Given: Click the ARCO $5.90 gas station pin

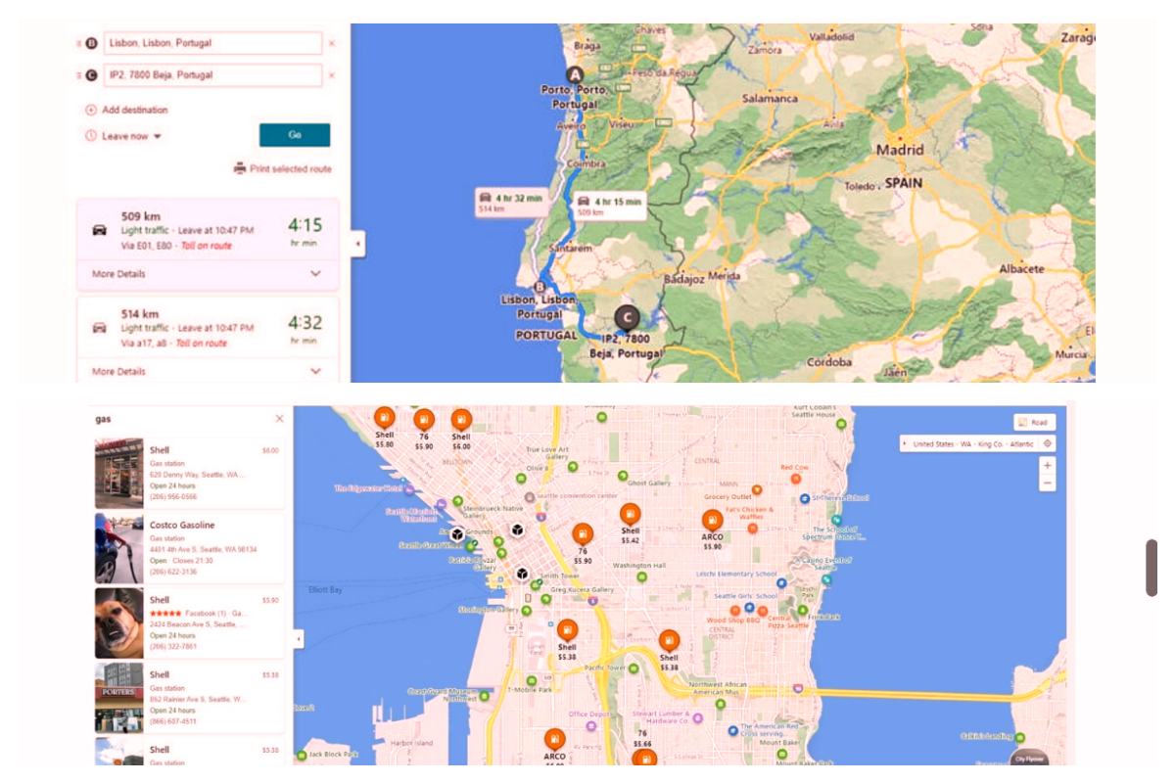Looking at the screenshot, I should pyautogui.click(x=712, y=521).
